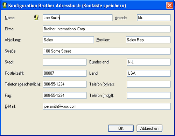This screenshot has height=136, width=175.
Task: Focus the empty Telefon (mobil) field
Action: pos(148,96)
